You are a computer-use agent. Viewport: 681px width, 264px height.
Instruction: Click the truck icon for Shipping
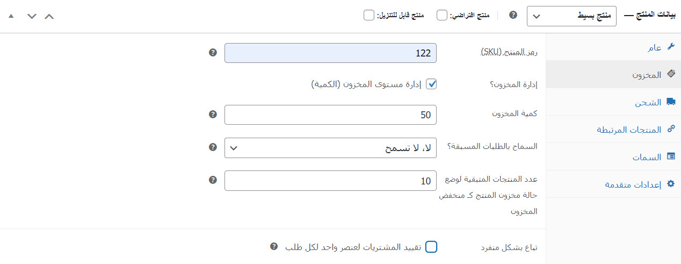click(x=670, y=102)
